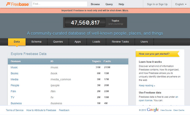Open the People domain link
The height and width of the screenshot is (115, 190).
[15, 85]
